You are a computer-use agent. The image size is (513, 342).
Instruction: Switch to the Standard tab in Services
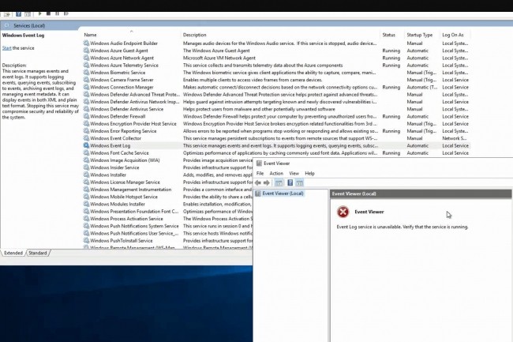[38, 253]
